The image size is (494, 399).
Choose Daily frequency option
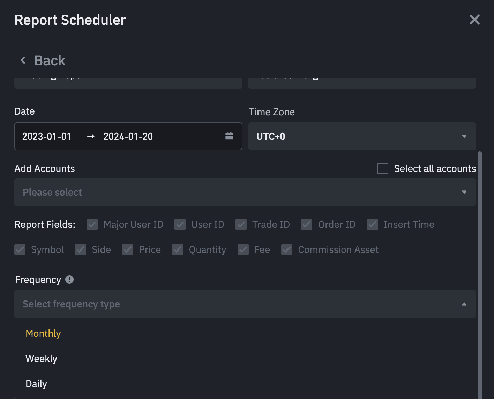click(36, 384)
